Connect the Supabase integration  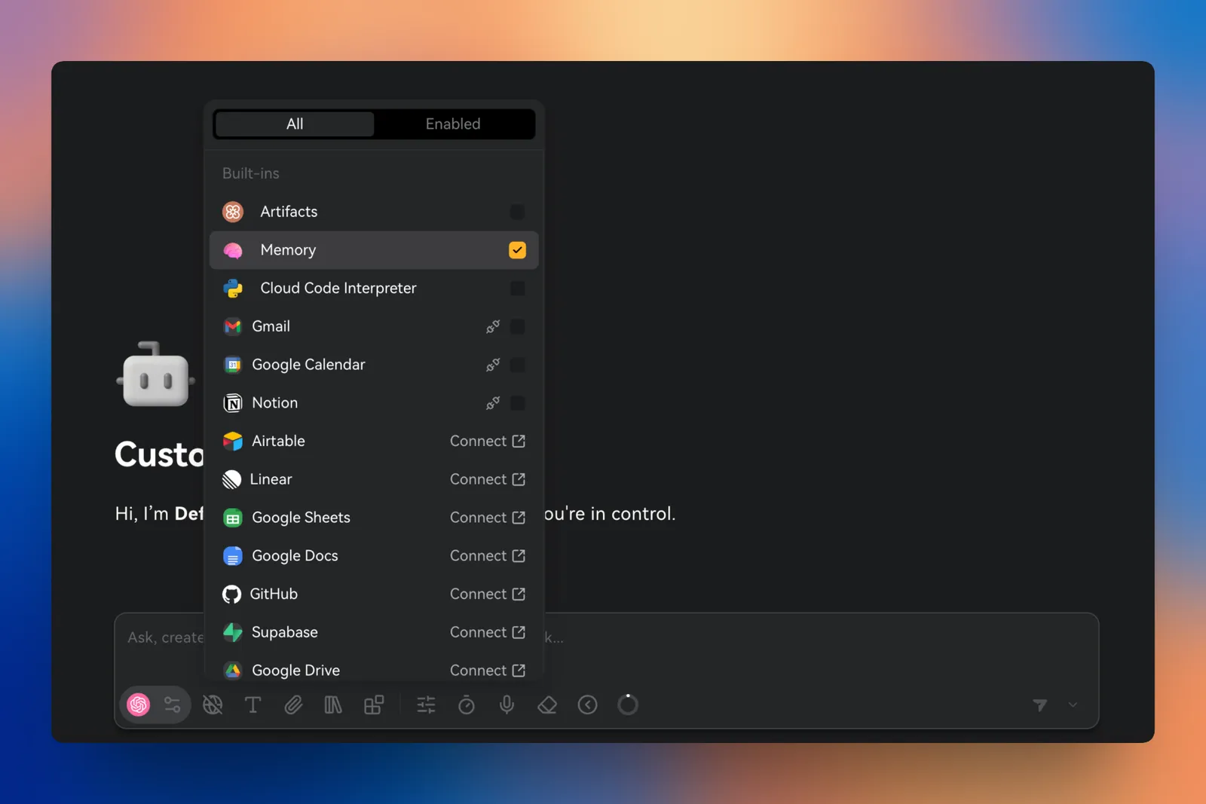pyautogui.click(x=487, y=632)
